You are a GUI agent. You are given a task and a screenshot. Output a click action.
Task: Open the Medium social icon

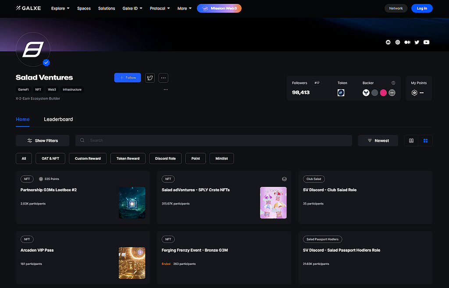[x=407, y=42]
